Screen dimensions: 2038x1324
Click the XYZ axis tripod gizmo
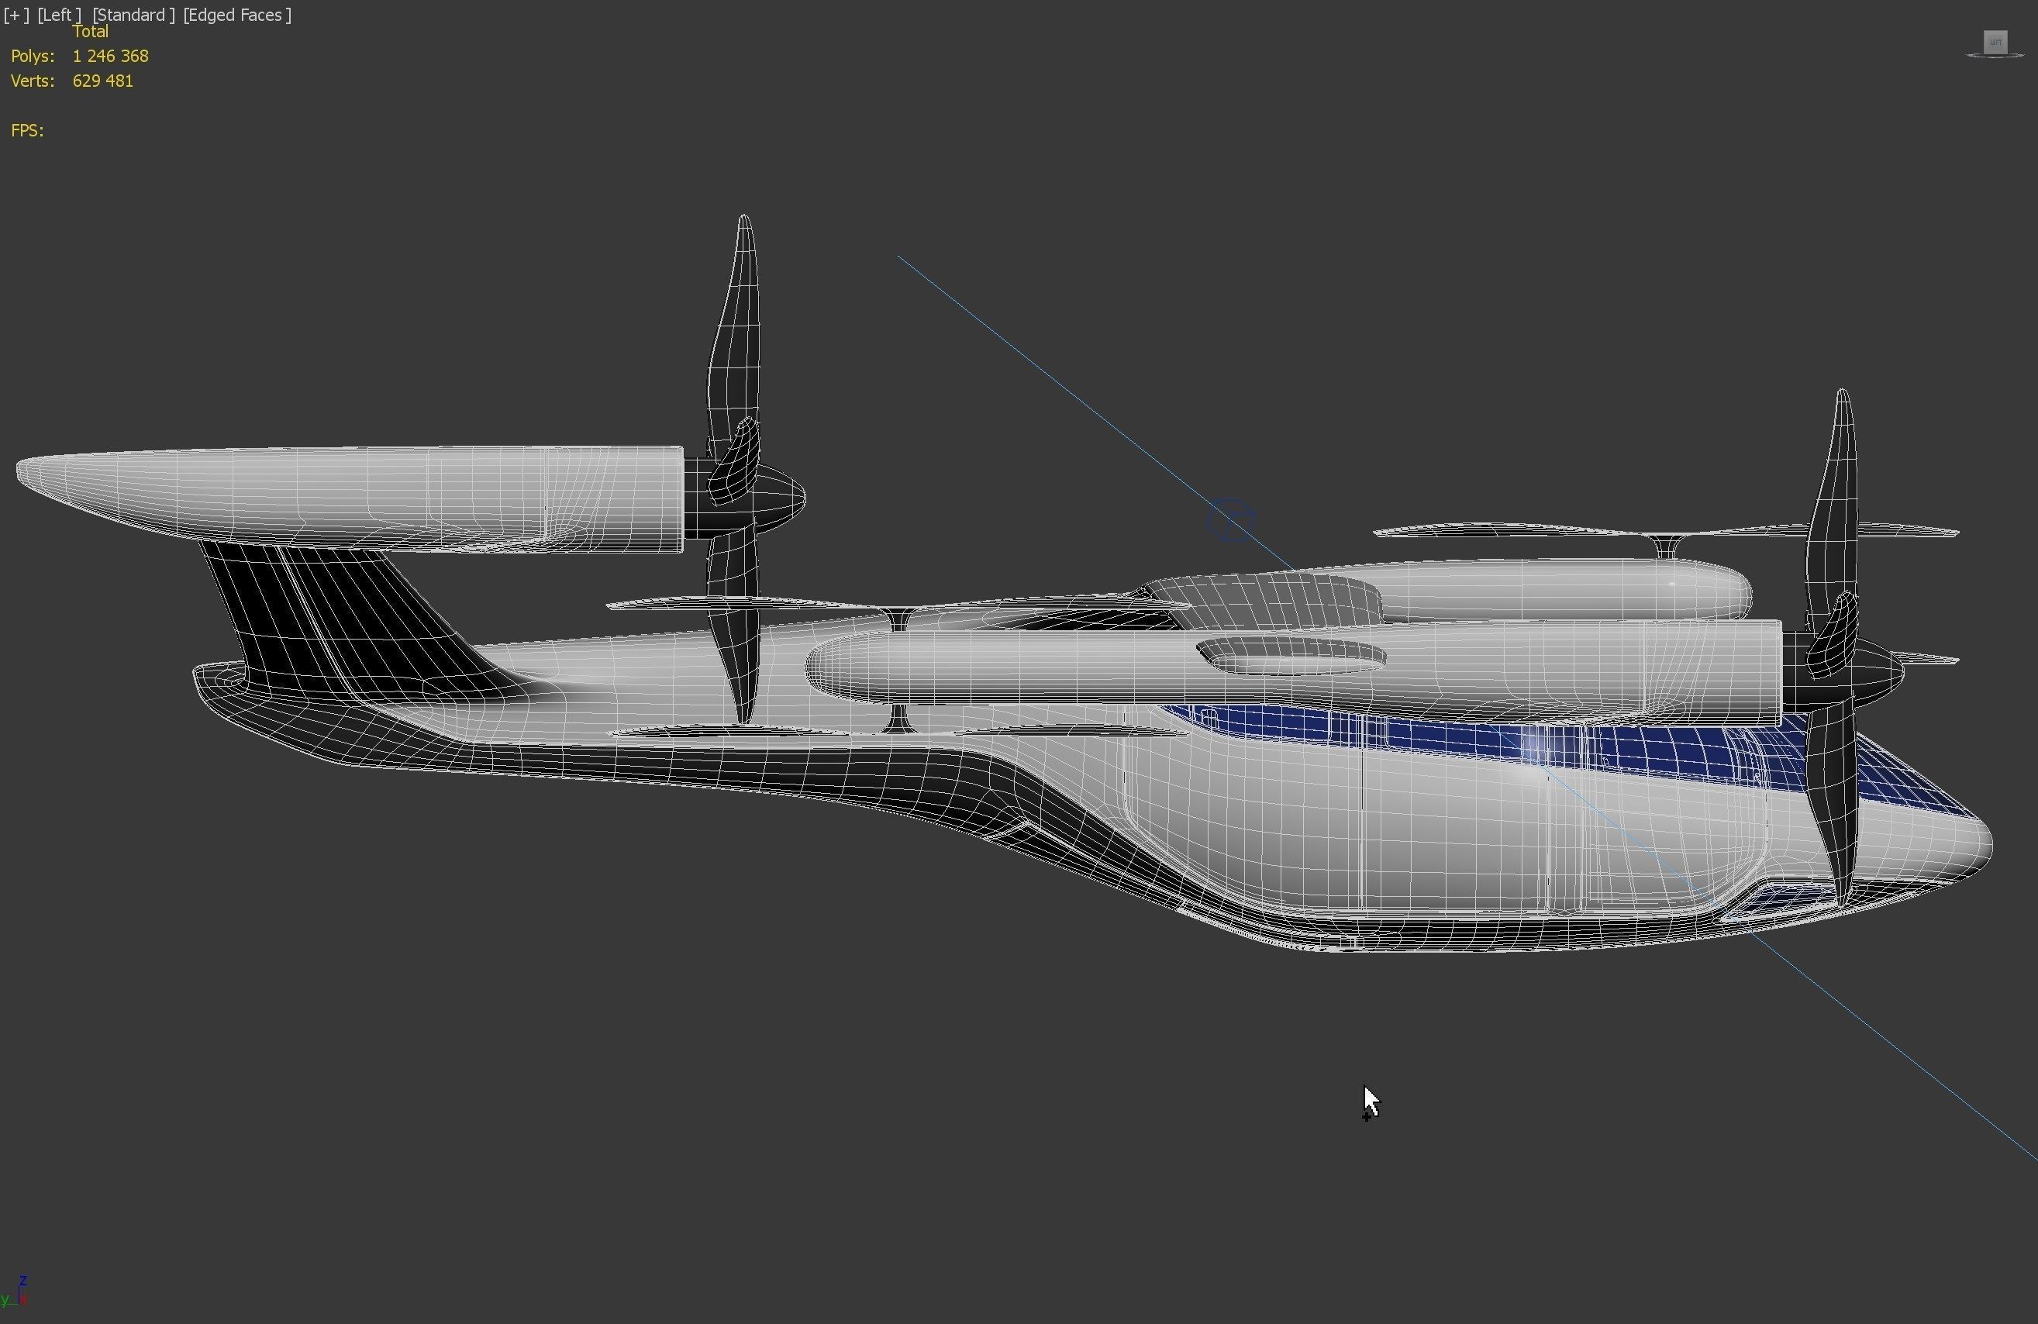[16, 1291]
